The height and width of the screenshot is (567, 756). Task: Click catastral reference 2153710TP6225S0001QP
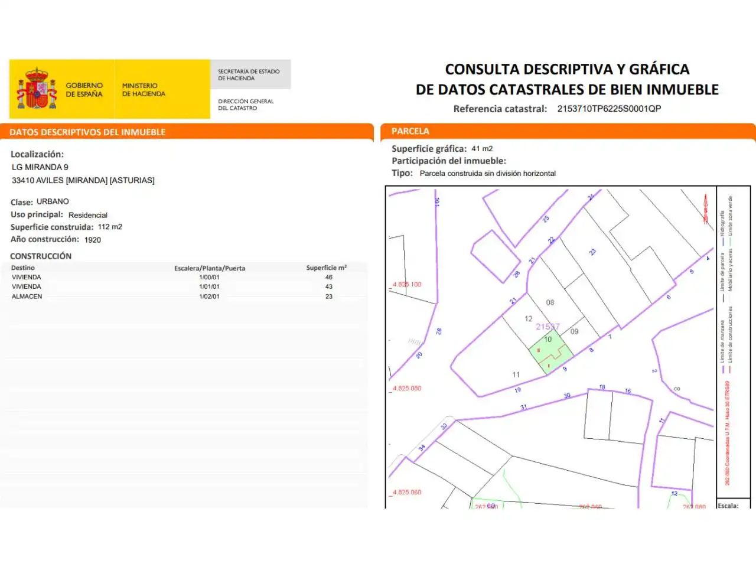point(609,109)
